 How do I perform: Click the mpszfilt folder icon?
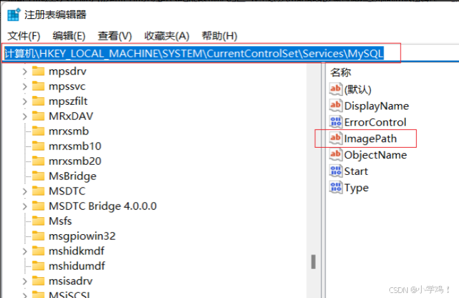(38, 100)
